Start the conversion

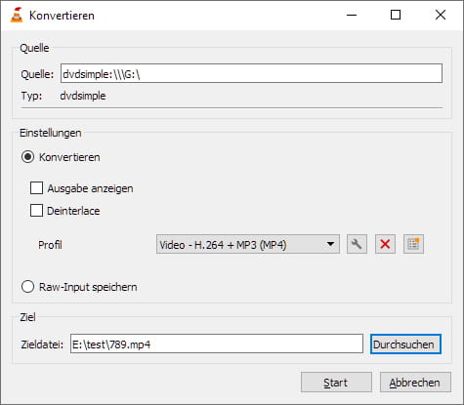click(x=336, y=383)
